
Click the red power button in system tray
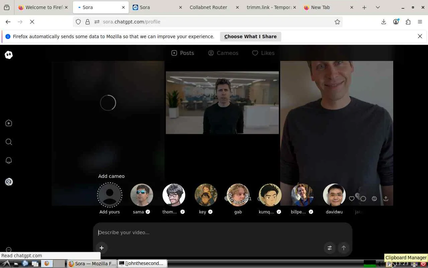click(x=423, y=264)
